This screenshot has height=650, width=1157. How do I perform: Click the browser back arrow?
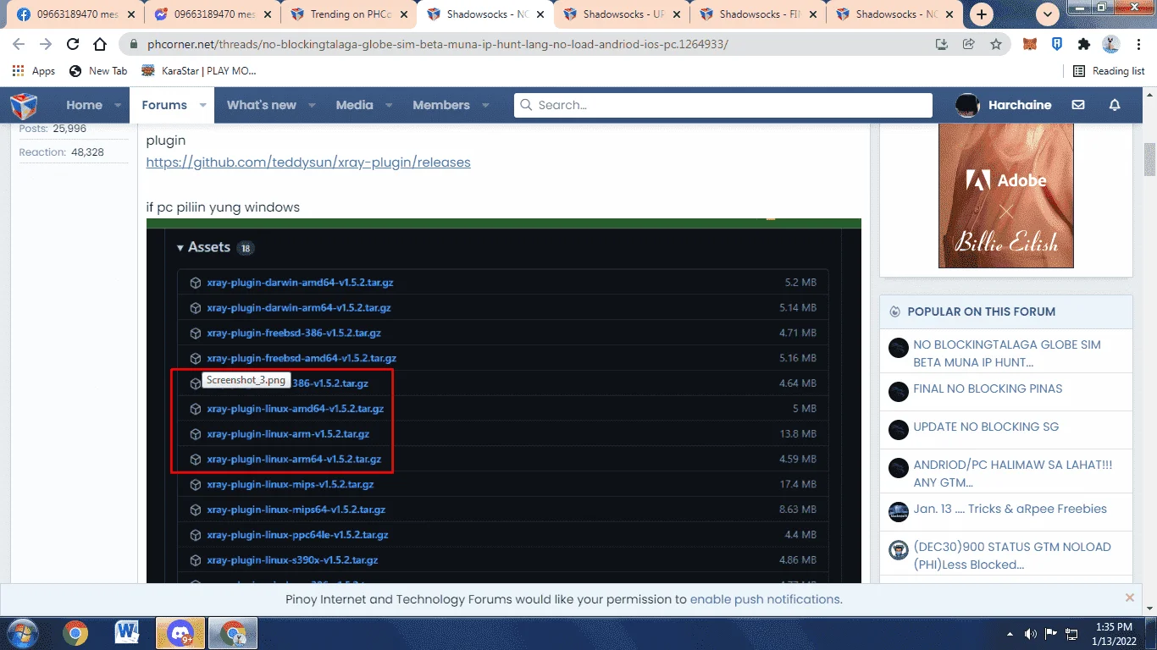click(x=19, y=44)
